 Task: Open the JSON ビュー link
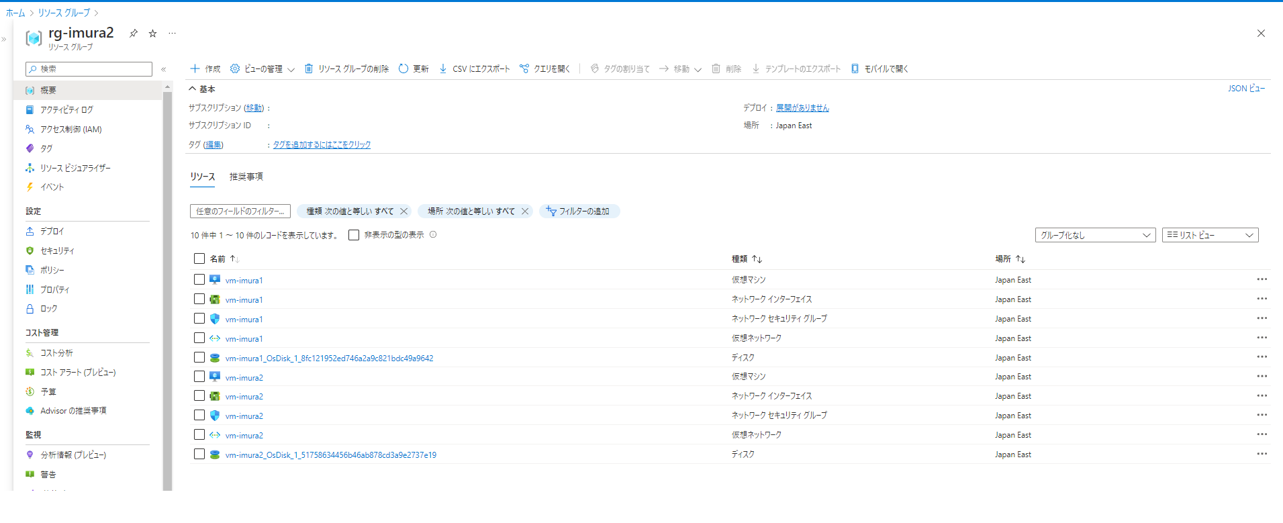pos(1246,88)
